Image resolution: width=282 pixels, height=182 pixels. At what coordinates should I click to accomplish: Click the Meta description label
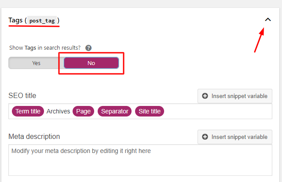coord(34,137)
